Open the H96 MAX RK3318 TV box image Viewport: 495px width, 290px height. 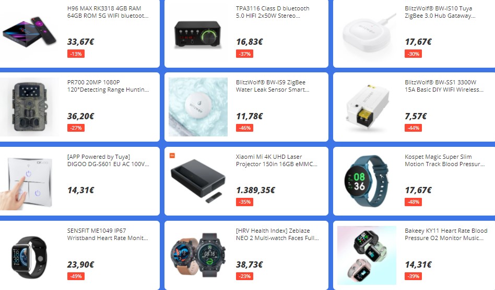pyautogui.click(x=29, y=33)
